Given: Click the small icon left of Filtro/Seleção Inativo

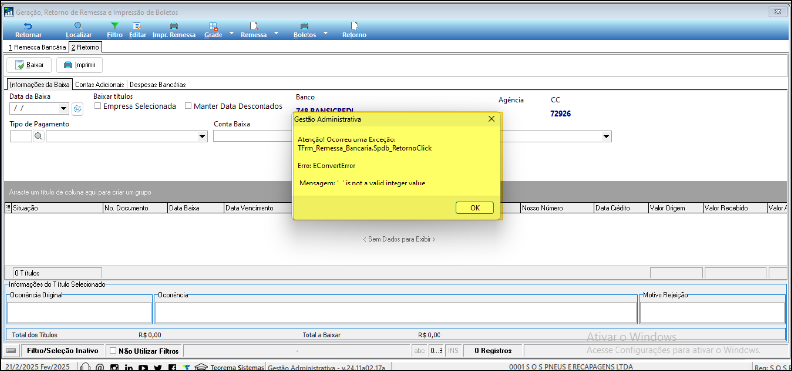Looking at the screenshot, I should pos(11,351).
